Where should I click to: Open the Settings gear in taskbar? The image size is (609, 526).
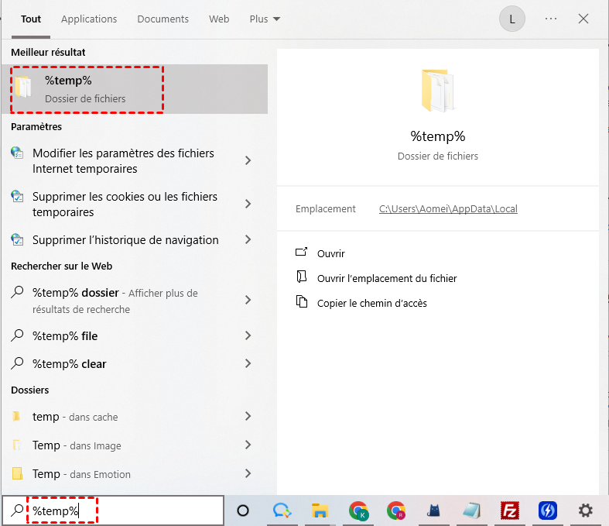pos(586,511)
